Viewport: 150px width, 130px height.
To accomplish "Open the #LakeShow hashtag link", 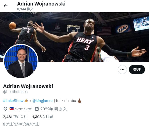I will click(x=13, y=101).
